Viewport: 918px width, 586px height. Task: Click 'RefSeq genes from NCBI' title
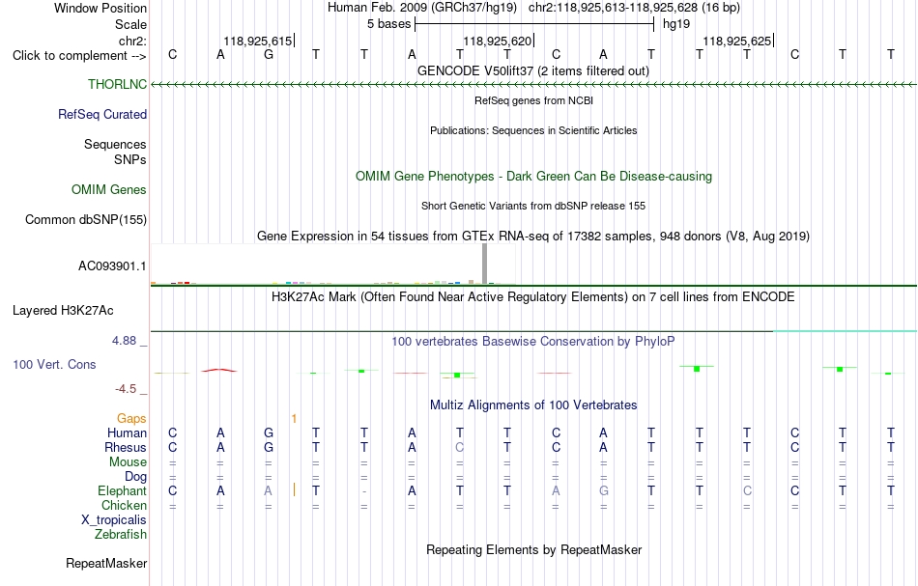533,100
